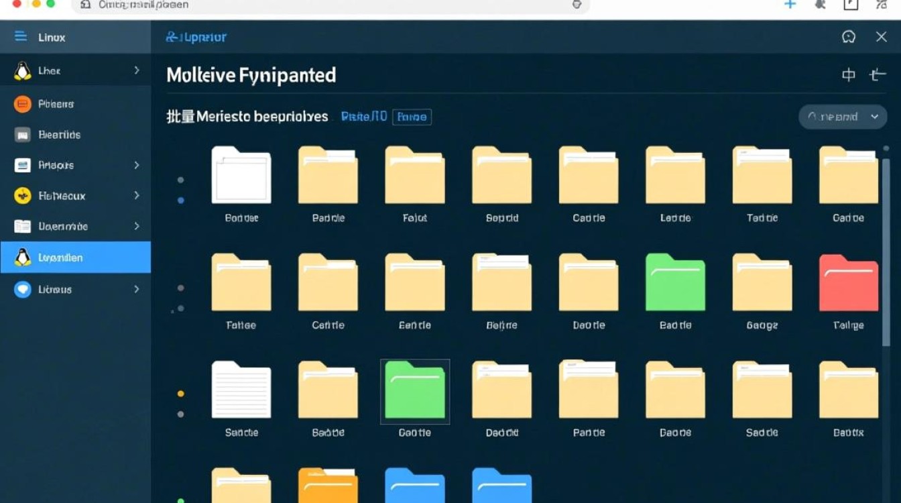The height and width of the screenshot is (503, 901).
Task: Open the highlighted green folder in the third row
Action: coord(415,391)
